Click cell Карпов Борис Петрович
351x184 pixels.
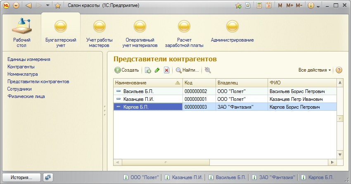[x=302, y=107]
